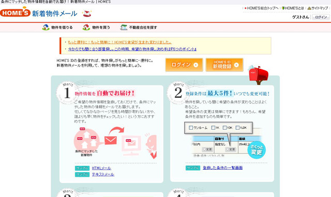
Task: Click the blue house icon for renting
Action: coord(46,27)
